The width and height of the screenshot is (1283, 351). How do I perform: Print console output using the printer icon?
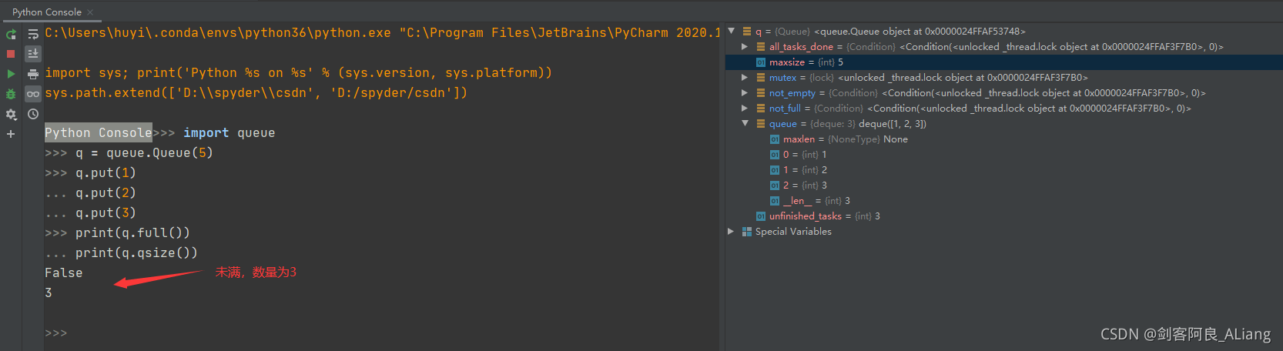click(x=33, y=74)
